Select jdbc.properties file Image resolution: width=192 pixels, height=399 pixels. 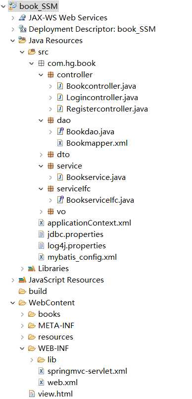point(75,234)
